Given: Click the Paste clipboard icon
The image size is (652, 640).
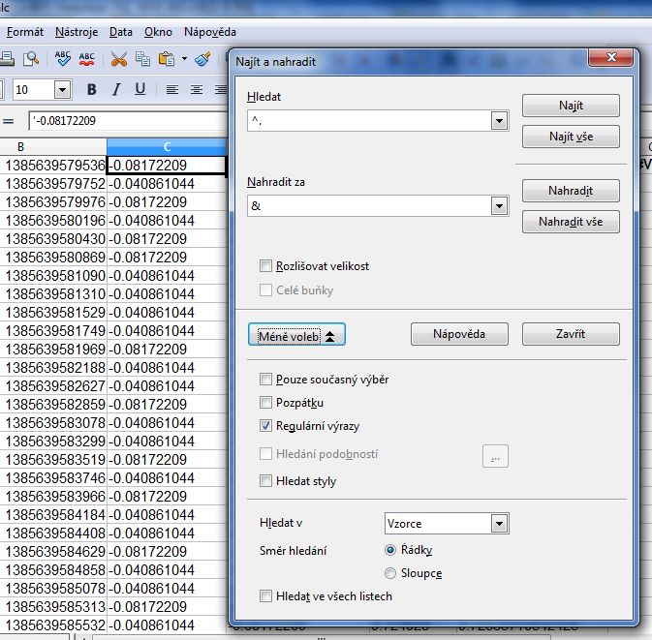Looking at the screenshot, I should 166,59.
